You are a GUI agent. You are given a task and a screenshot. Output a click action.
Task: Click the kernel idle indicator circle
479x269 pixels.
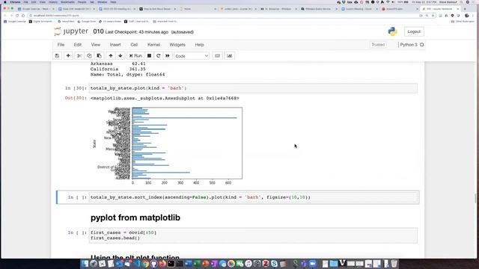coord(422,45)
